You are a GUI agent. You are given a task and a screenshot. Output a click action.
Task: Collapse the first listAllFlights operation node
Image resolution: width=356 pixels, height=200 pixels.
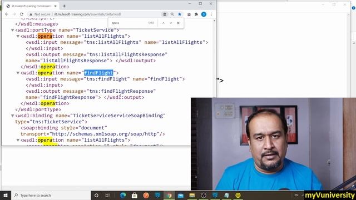coord(18,36)
